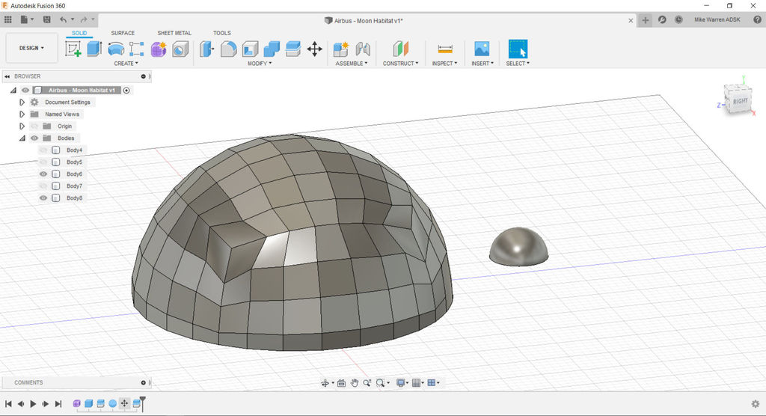Select the Revolve tool

click(116, 49)
